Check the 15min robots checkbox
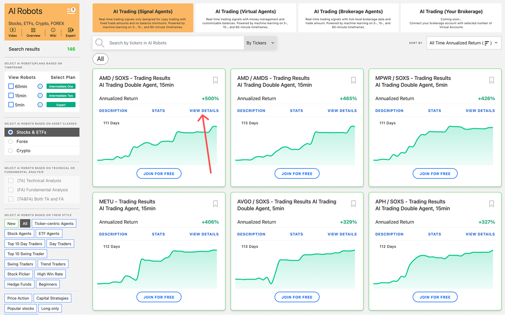 [x=11, y=95]
